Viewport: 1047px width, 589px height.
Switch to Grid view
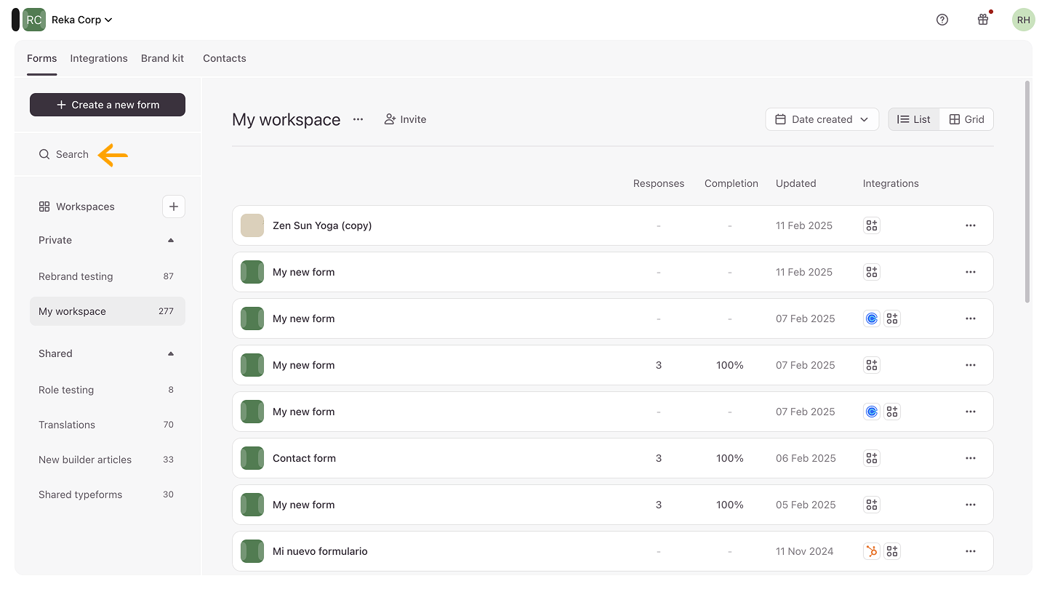click(966, 119)
